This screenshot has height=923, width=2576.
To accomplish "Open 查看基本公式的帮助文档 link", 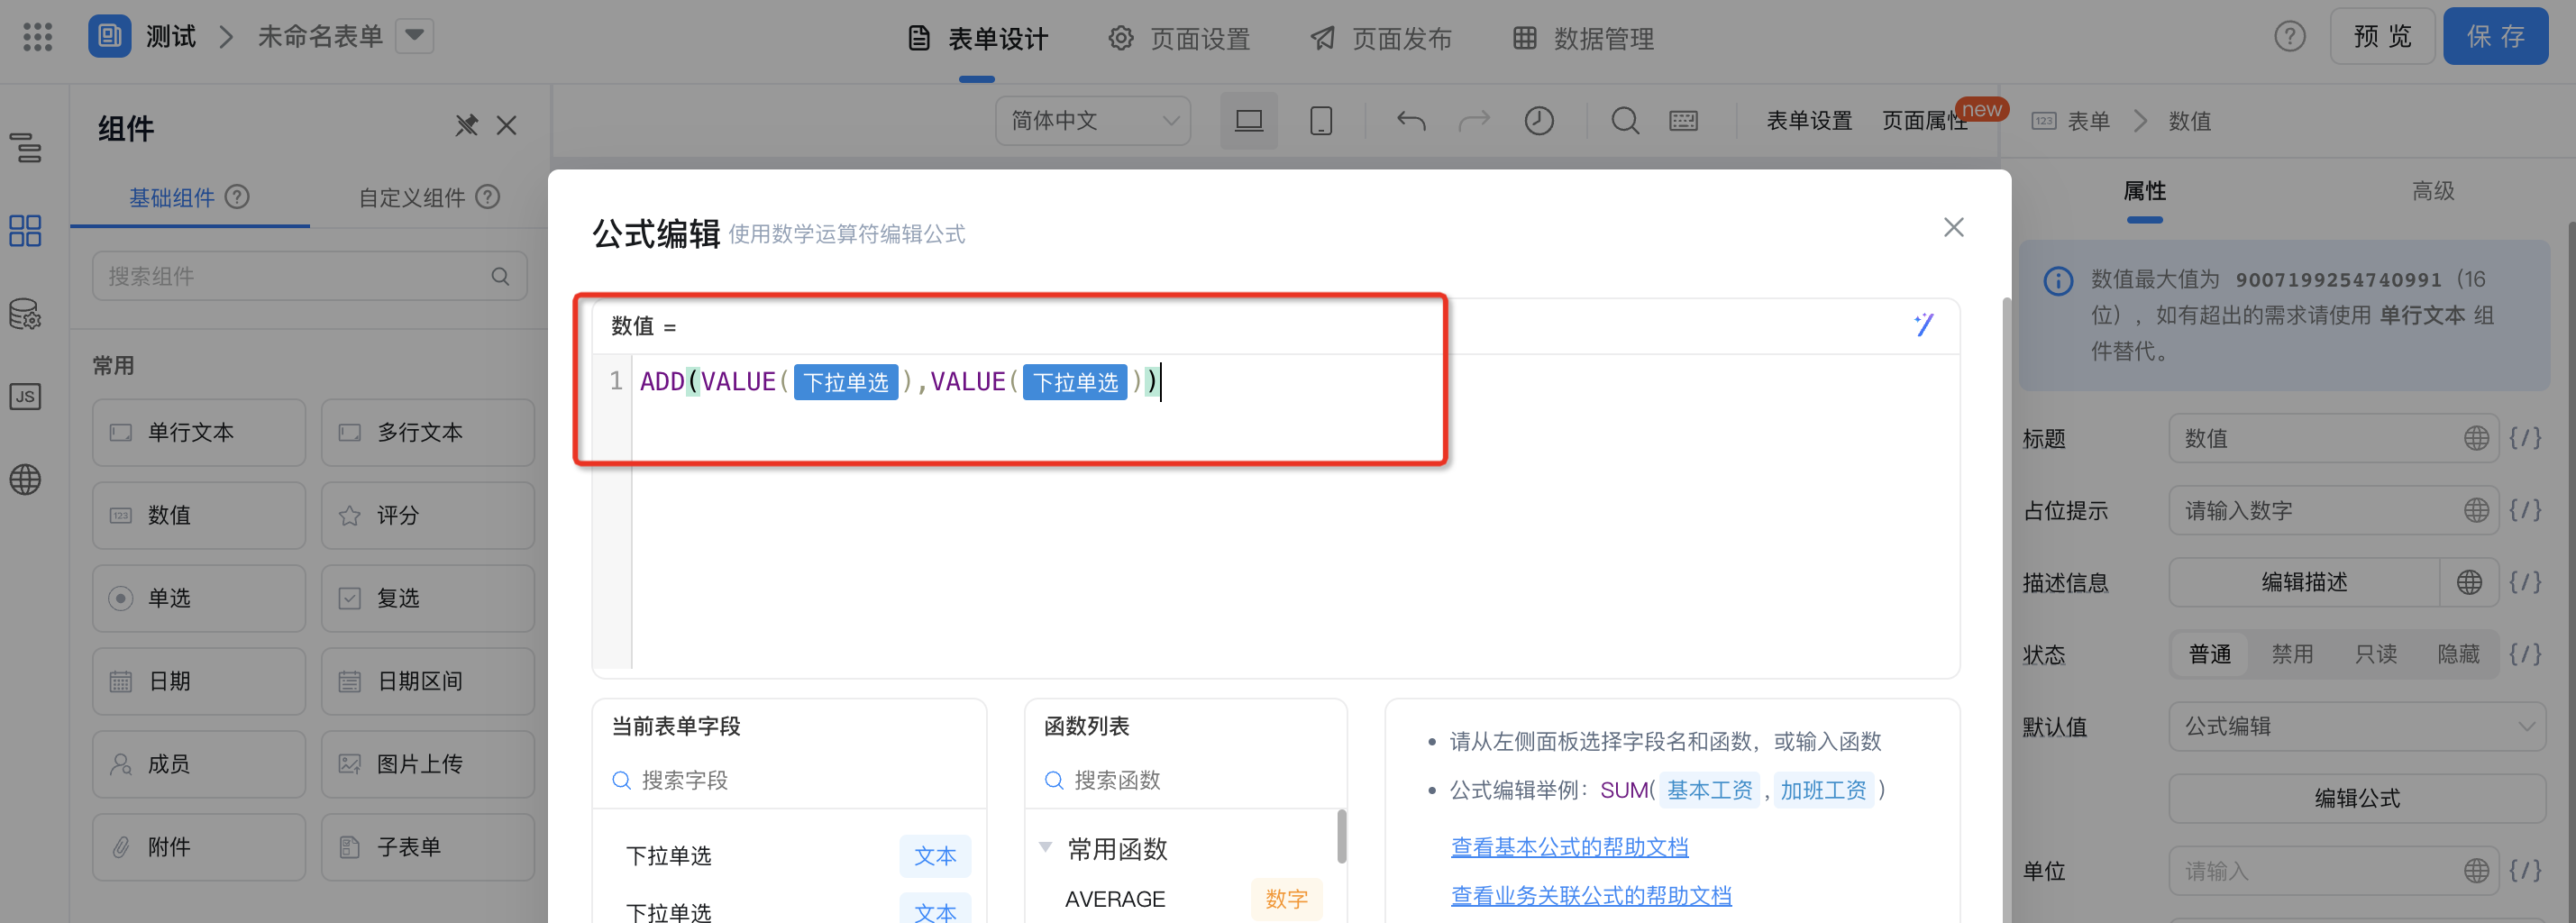I will click(x=1569, y=846).
